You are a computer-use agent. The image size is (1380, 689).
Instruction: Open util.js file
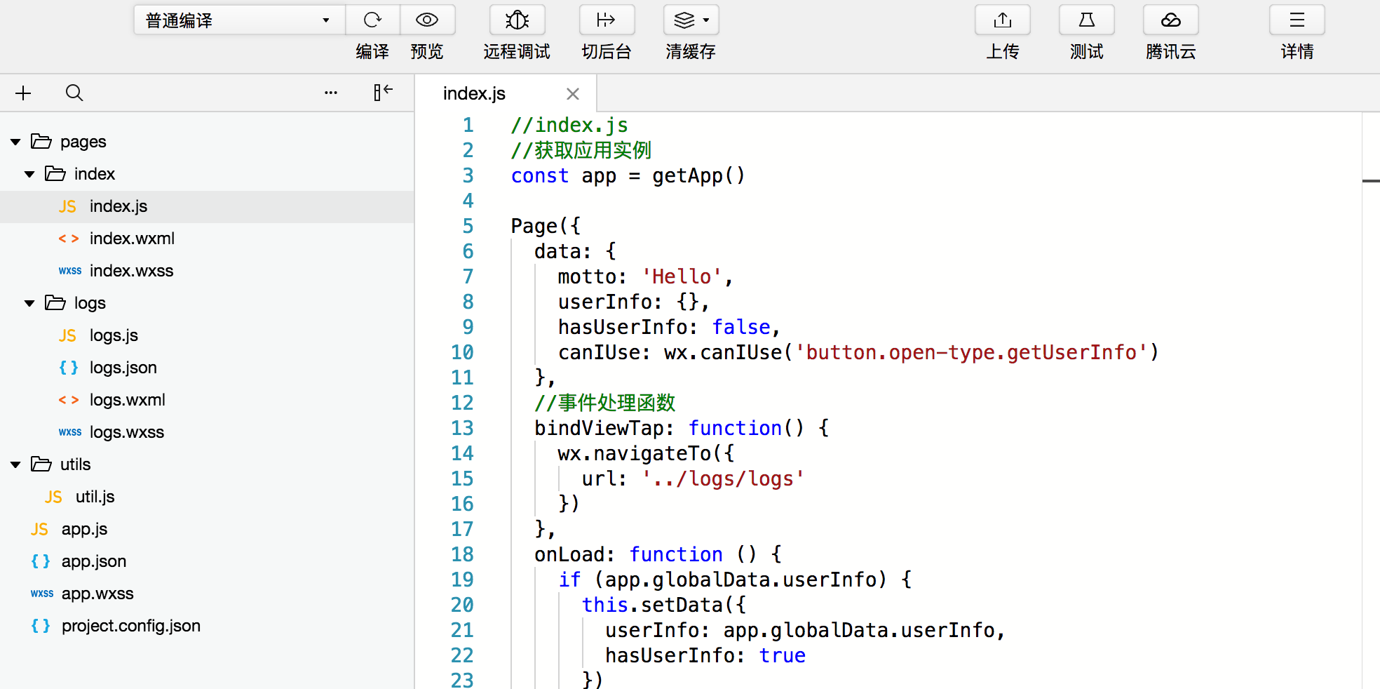tap(95, 497)
